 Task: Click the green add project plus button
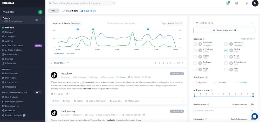(x=40, y=12)
